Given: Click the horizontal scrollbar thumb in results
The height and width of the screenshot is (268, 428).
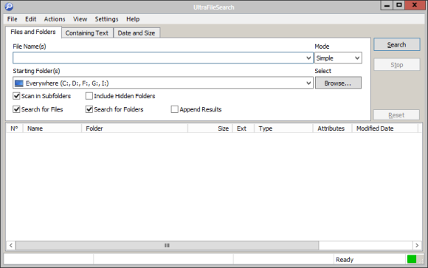Looking at the screenshot, I should click(167, 245).
